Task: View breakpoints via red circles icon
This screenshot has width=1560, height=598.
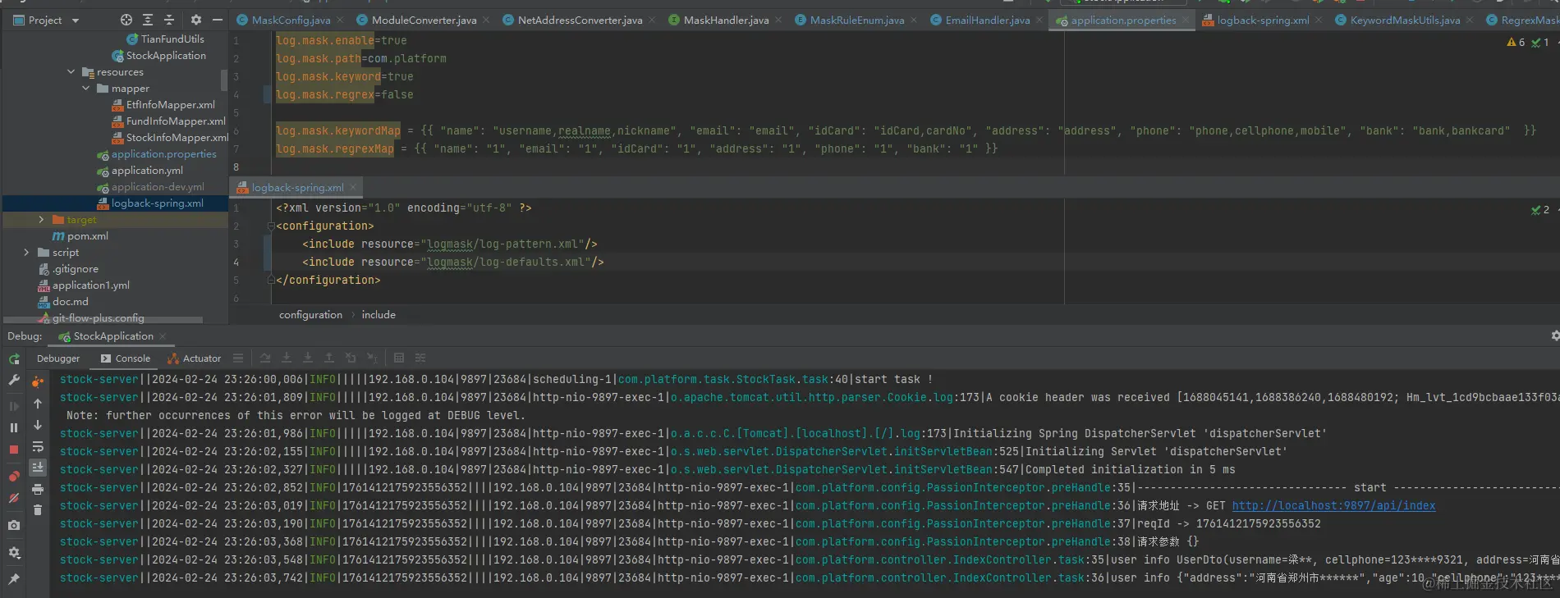Action: 14,477
